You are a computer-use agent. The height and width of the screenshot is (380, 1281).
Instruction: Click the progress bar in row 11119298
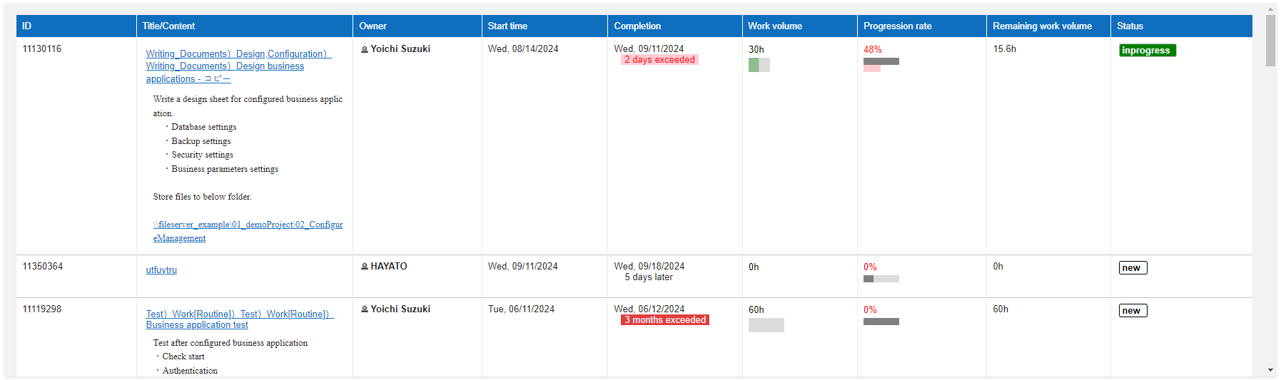tap(881, 322)
